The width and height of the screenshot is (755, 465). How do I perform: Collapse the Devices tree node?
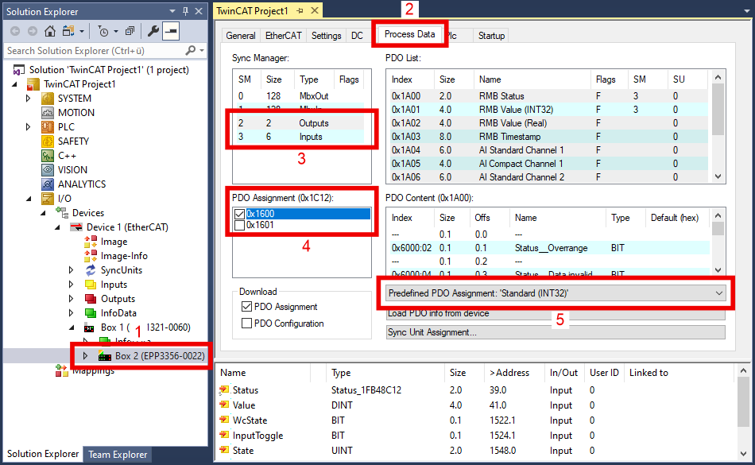point(43,213)
